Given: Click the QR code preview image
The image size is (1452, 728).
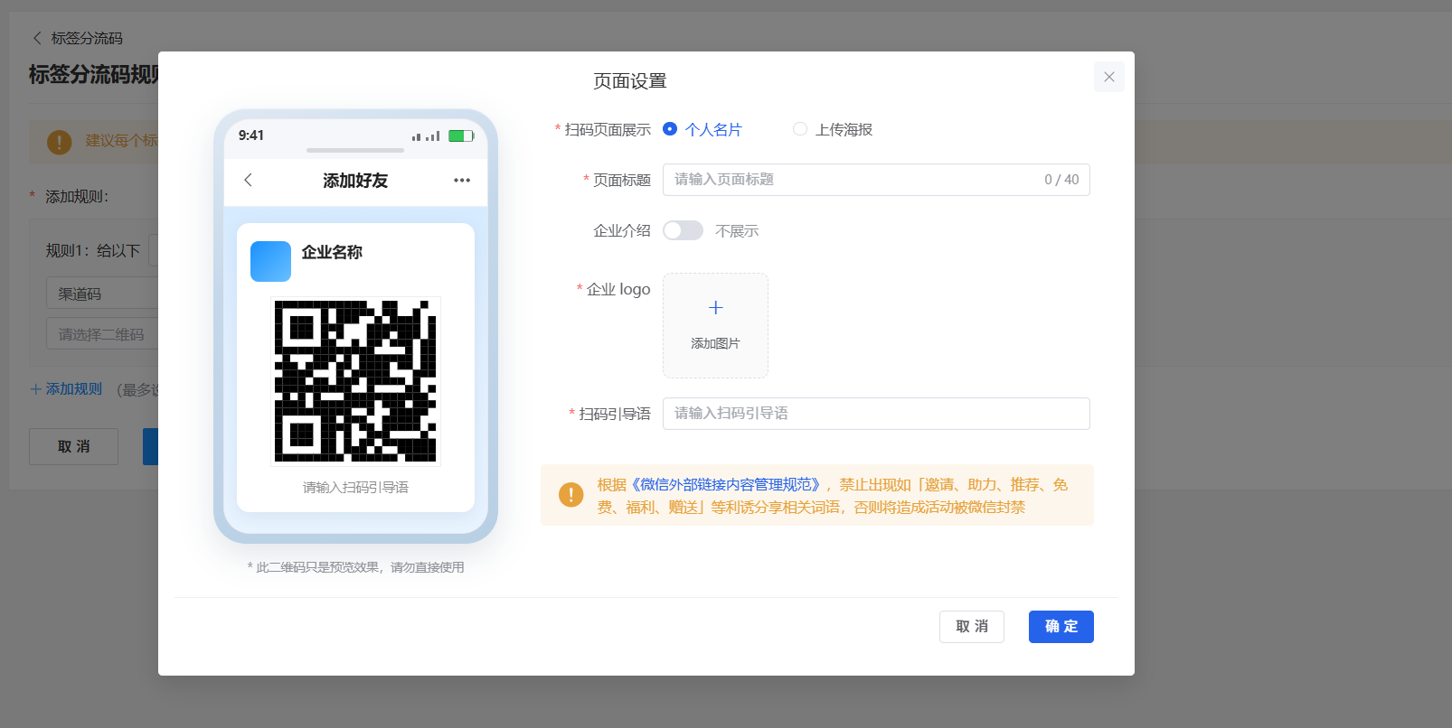Looking at the screenshot, I should point(355,381).
